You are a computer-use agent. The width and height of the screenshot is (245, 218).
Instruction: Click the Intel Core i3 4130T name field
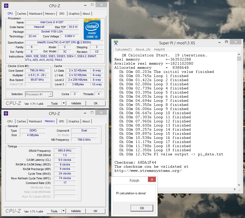coord(52,22)
